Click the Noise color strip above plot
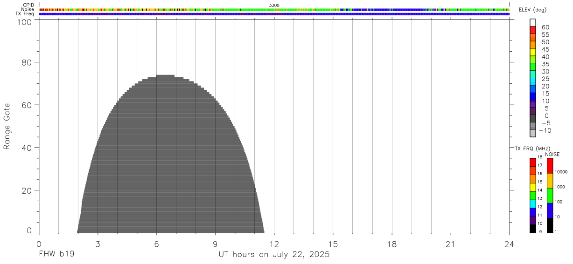573x264 pixels. [x=274, y=9]
